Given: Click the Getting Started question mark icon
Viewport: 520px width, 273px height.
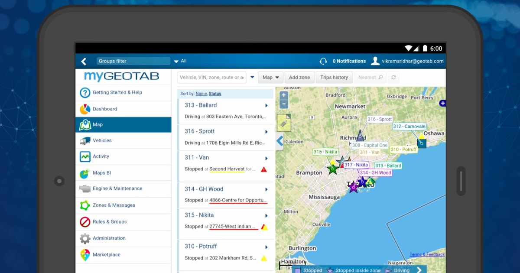Looking at the screenshot, I should tap(85, 92).
